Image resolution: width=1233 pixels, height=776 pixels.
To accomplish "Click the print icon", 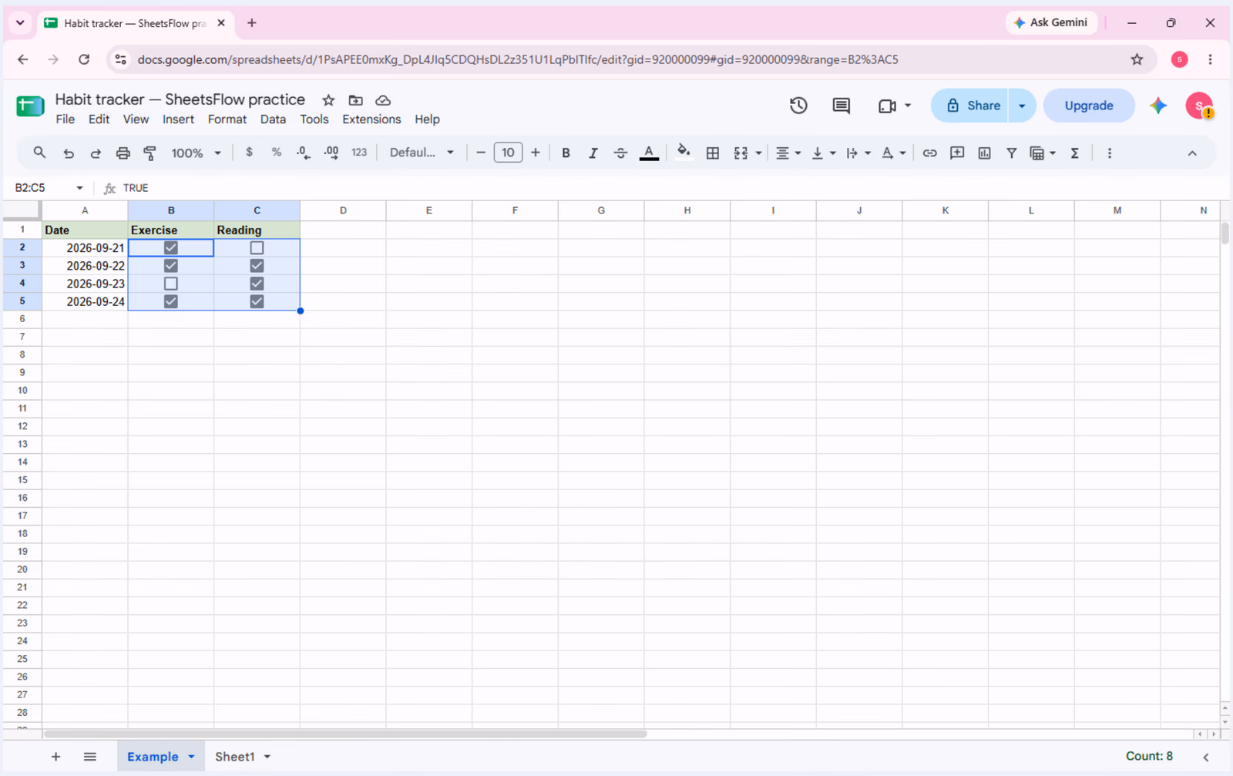I will [x=123, y=153].
